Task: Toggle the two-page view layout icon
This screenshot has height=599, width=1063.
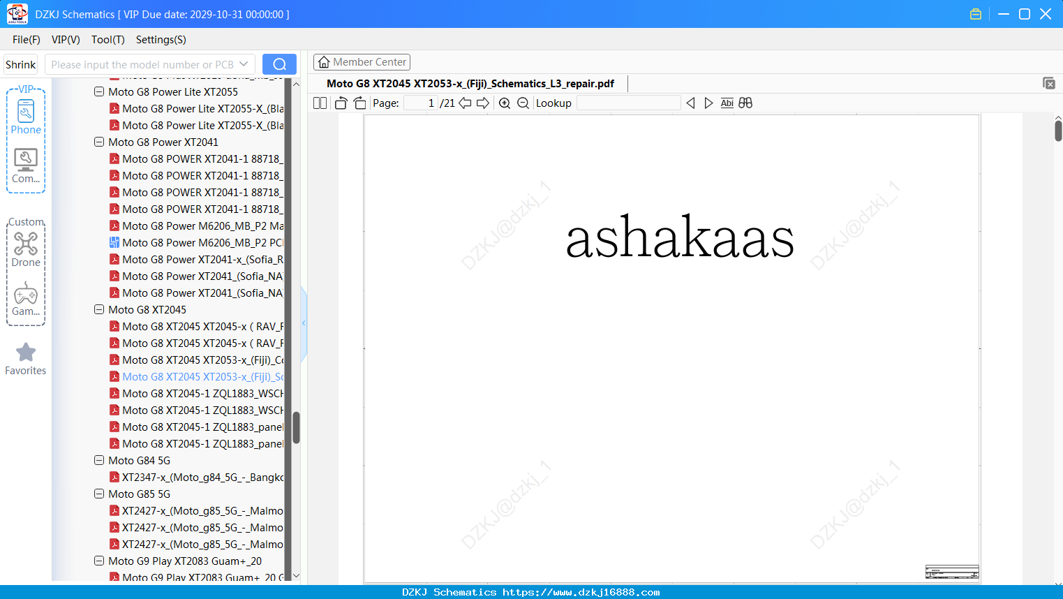Action: (320, 103)
